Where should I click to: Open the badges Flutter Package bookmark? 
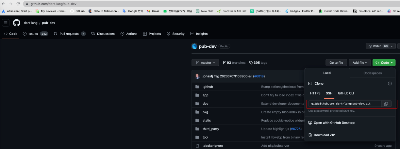(x=300, y=11)
